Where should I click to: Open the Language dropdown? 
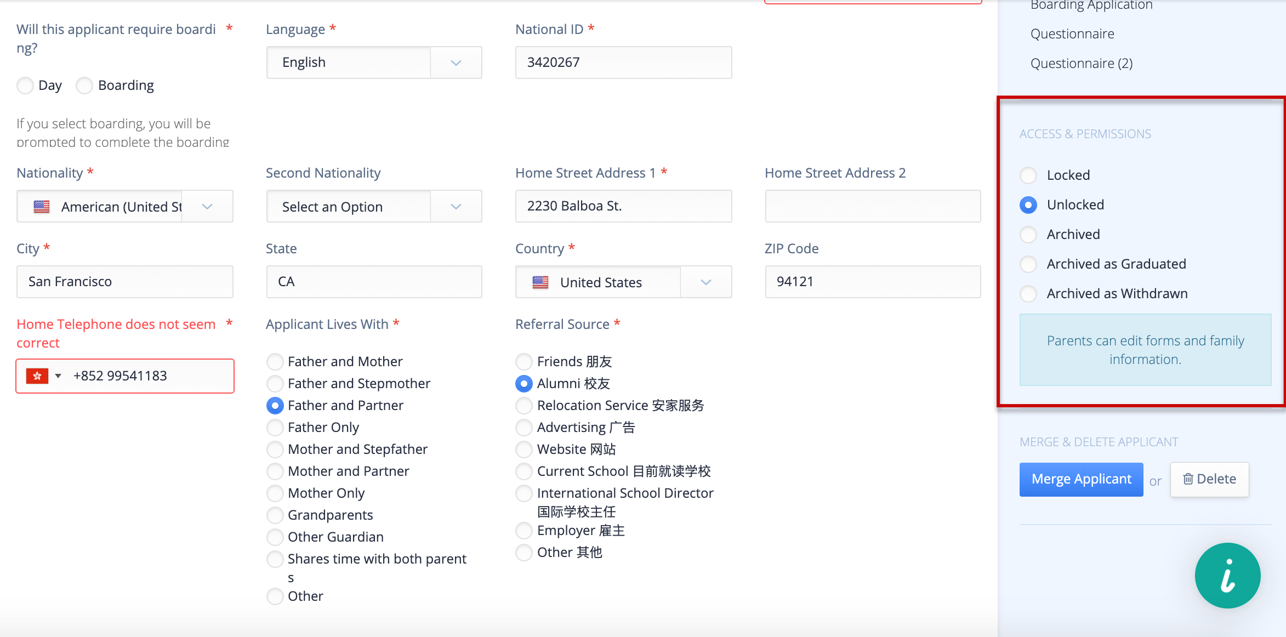(x=374, y=62)
